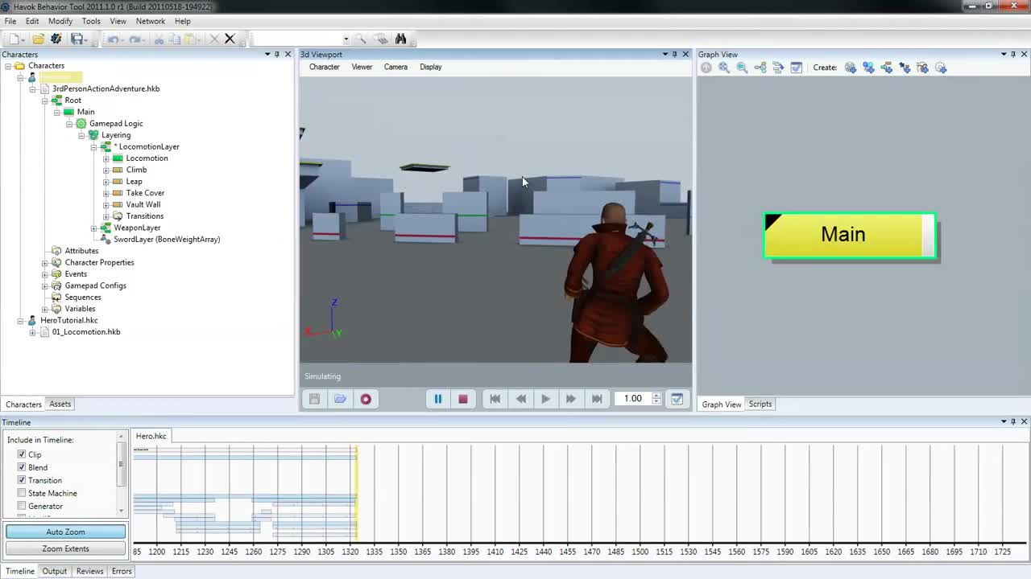1031x579 pixels.
Task: Open the binoculars search icon on the toolbar
Action: 400,39
